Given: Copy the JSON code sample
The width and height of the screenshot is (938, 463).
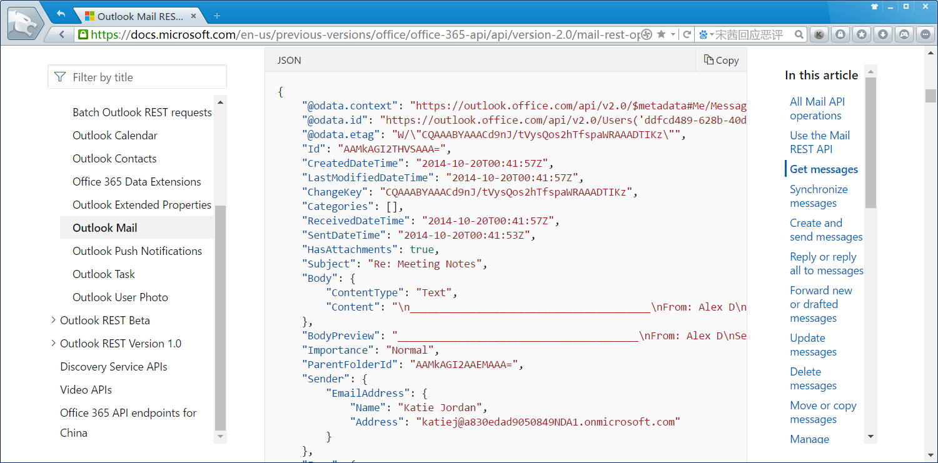Looking at the screenshot, I should click(721, 60).
